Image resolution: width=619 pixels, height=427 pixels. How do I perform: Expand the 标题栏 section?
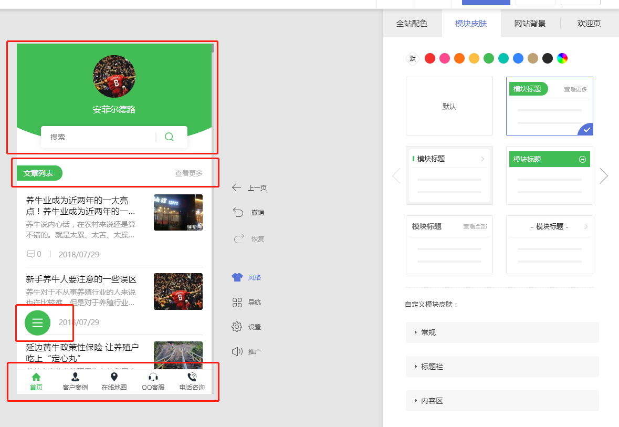pos(502,367)
